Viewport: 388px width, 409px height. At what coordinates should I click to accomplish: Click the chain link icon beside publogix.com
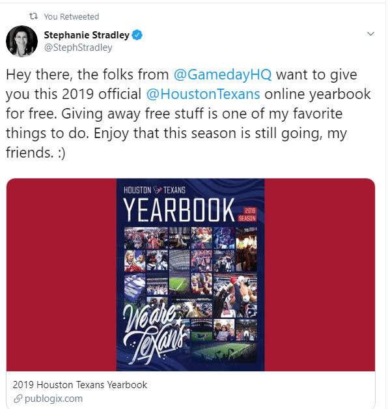pyautogui.click(x=18, y=399)
